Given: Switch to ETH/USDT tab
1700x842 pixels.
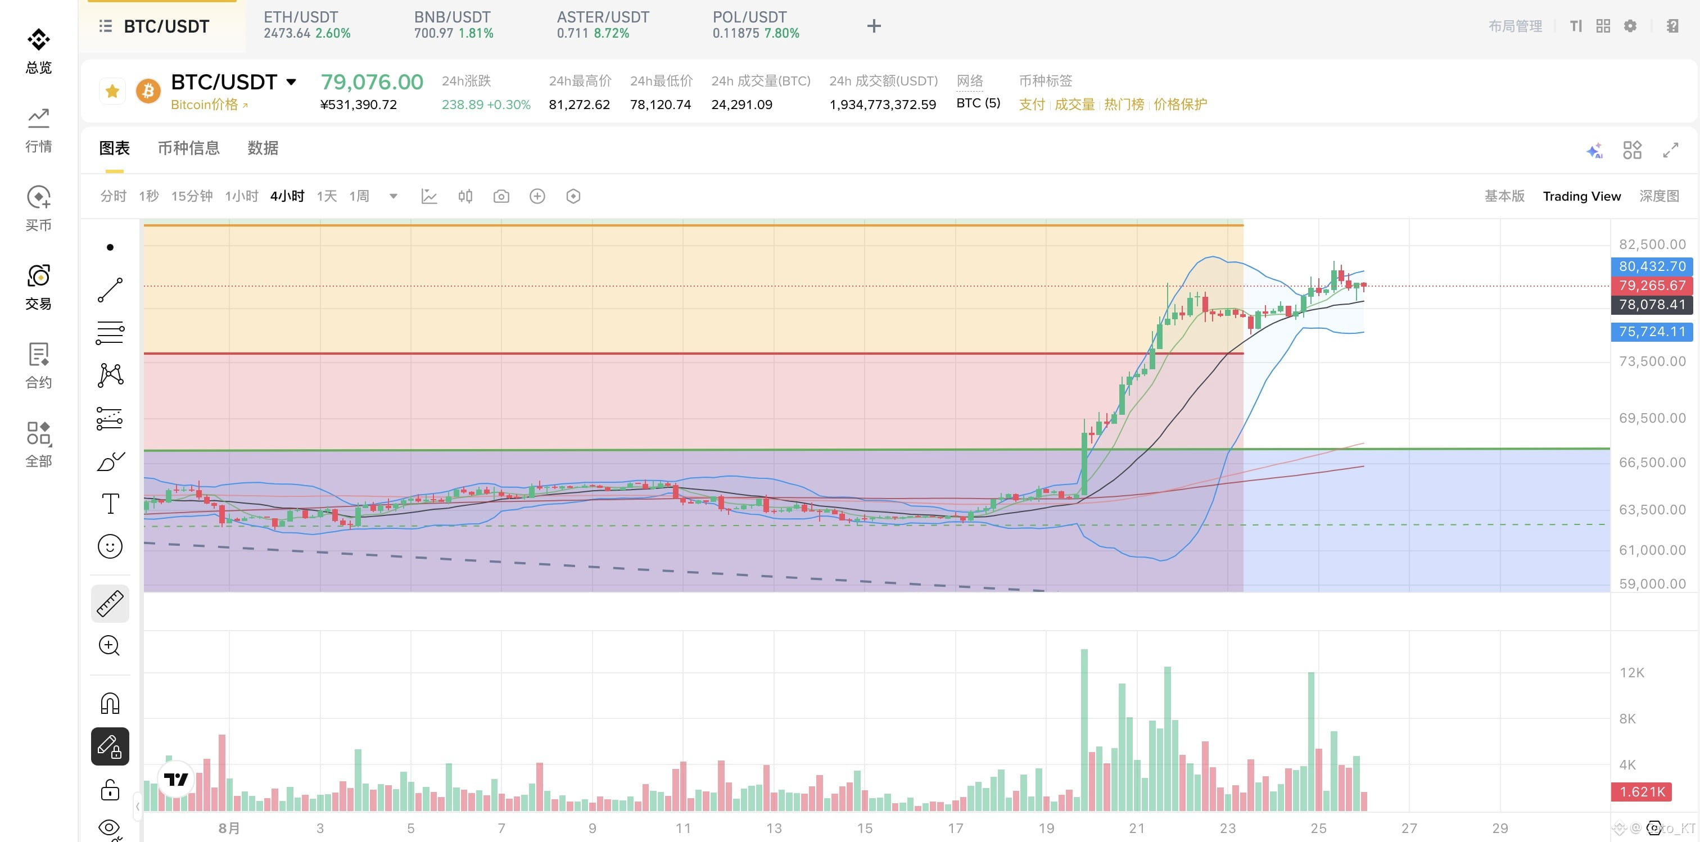Looking at the screenshot, I should (x=307, y=25).
